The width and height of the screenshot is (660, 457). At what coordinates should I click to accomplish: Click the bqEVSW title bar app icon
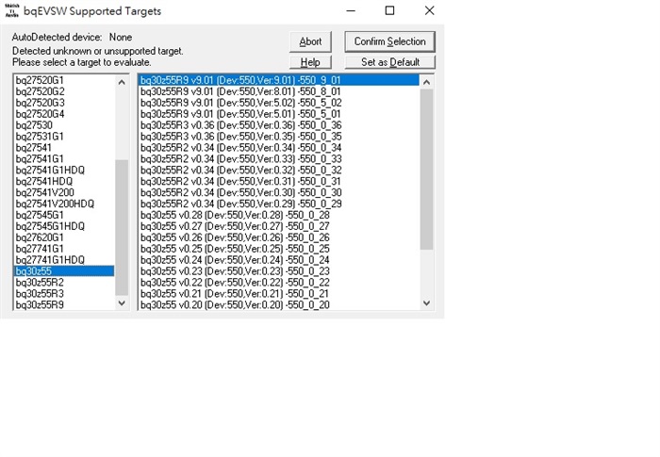pyautogui.click(x=11, y=10)
